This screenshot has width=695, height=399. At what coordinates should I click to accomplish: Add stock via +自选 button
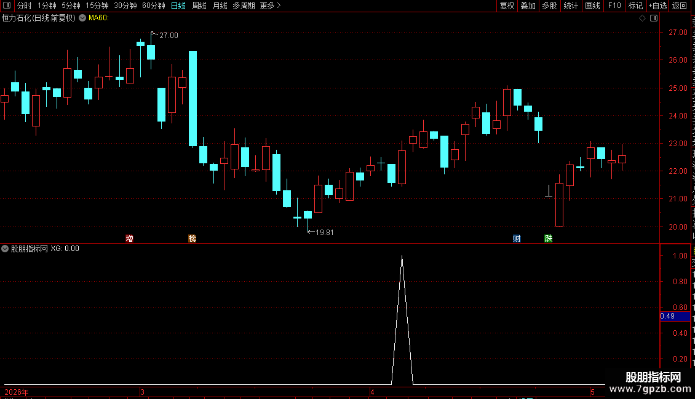click(657, 6)
